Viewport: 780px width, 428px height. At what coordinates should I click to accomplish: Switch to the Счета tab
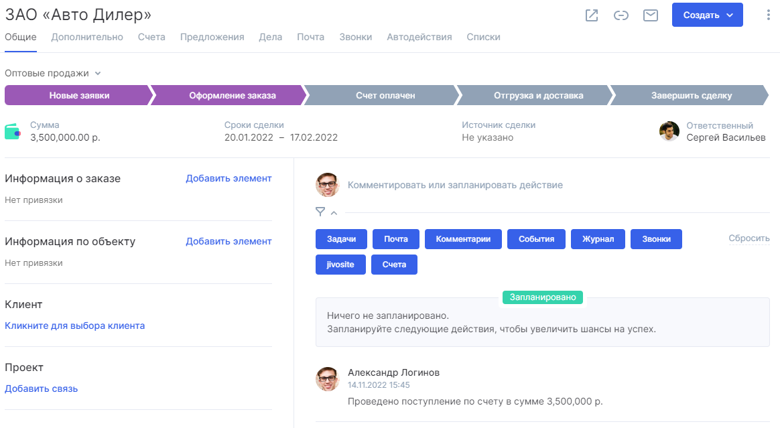[151, 38]
